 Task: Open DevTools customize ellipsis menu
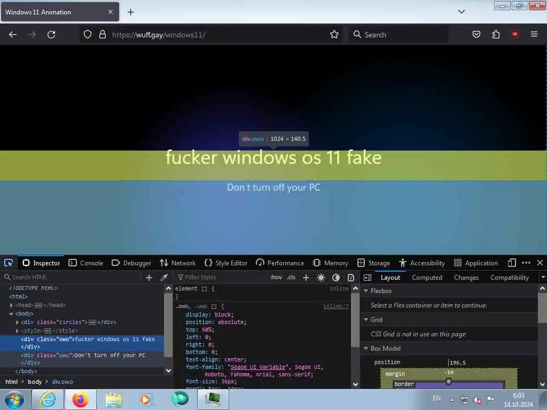click(526, 263)
